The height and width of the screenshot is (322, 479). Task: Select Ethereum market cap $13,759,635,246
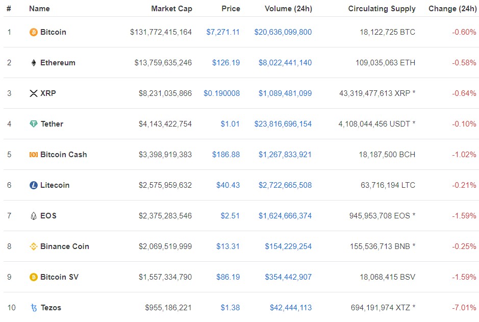point(163,63)
